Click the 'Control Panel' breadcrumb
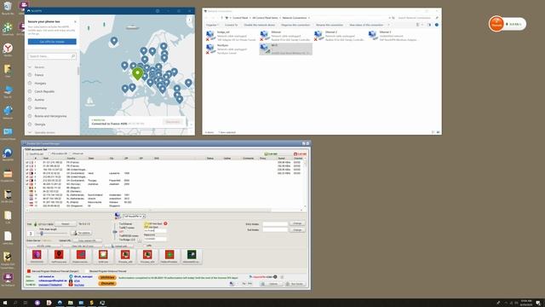Image resolution: width=545 pixels, height=307 pixels. point(240,18)
